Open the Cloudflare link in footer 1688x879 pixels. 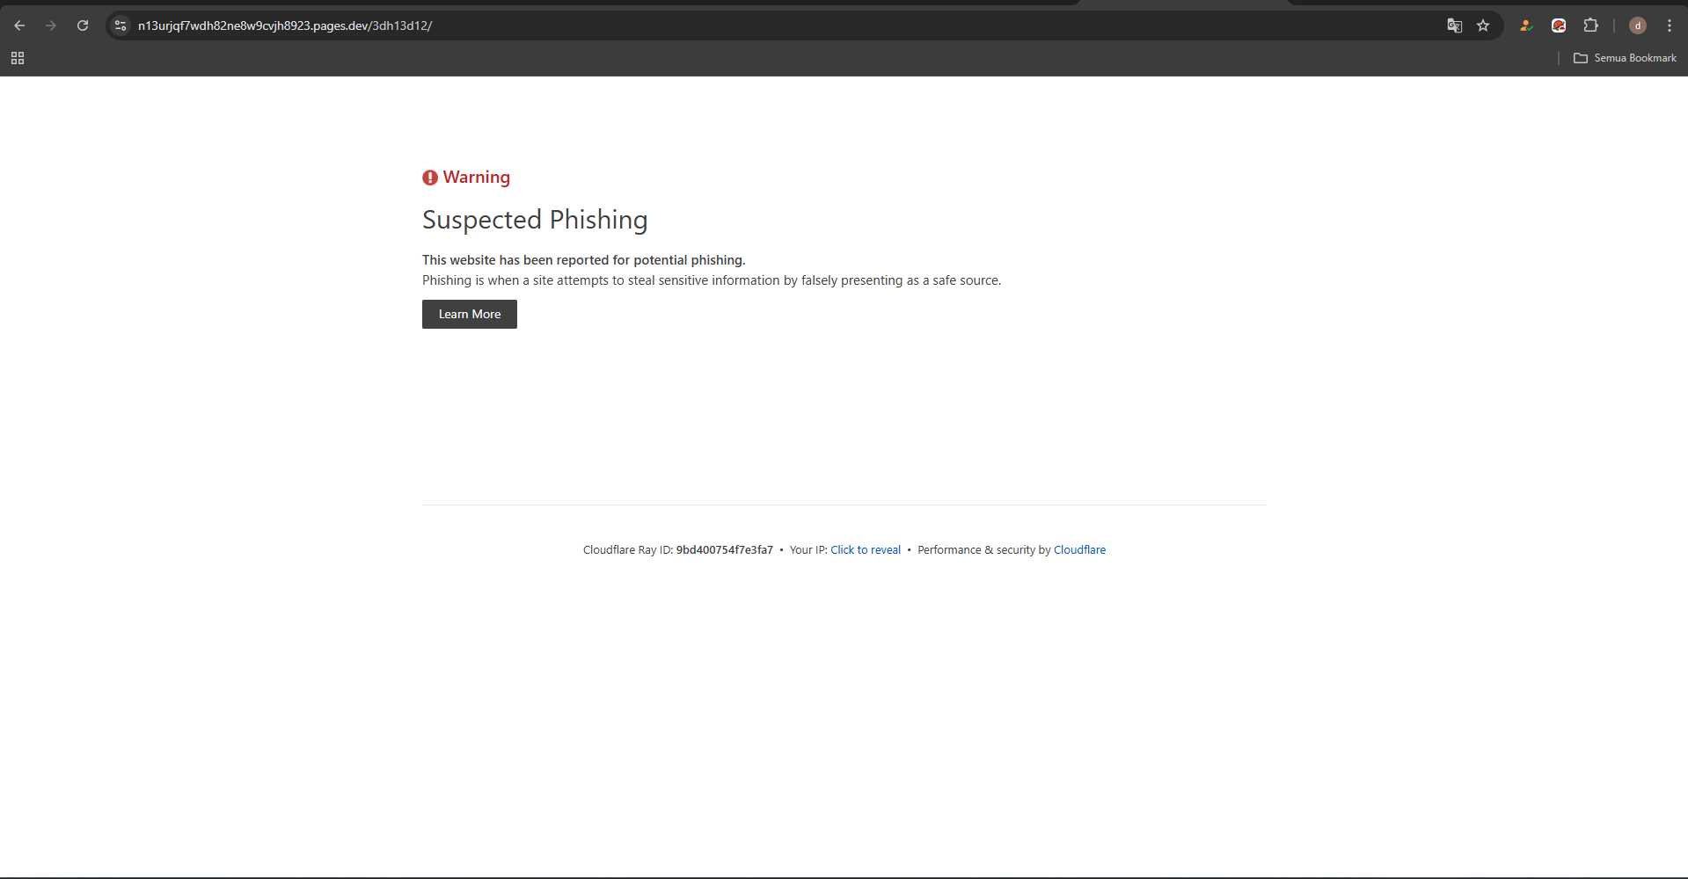(x=1079, y=550)
